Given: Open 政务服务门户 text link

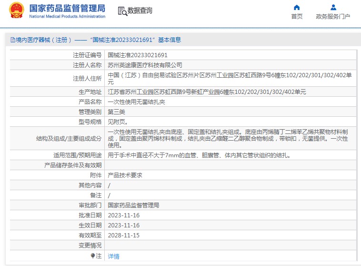Looking at the screenshot, I should (333, 17).
